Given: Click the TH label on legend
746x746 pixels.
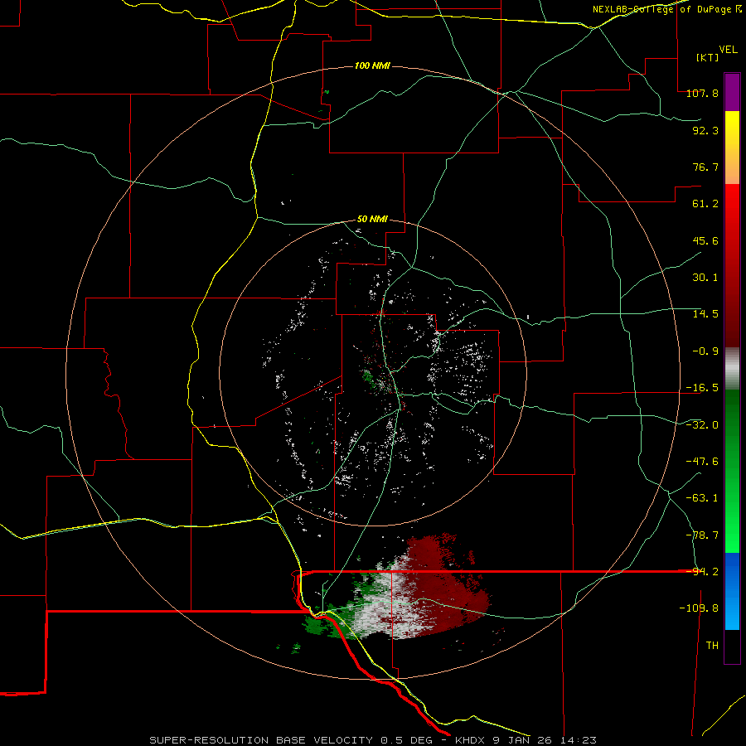Looking at the screenshot, I should click(x=712, y=646).
